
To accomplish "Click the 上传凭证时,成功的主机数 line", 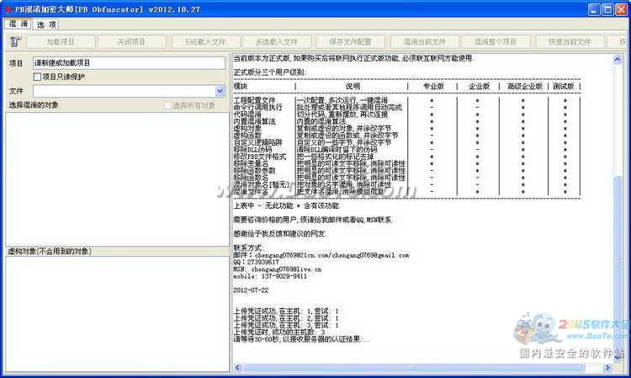I will tap(279, 333).
